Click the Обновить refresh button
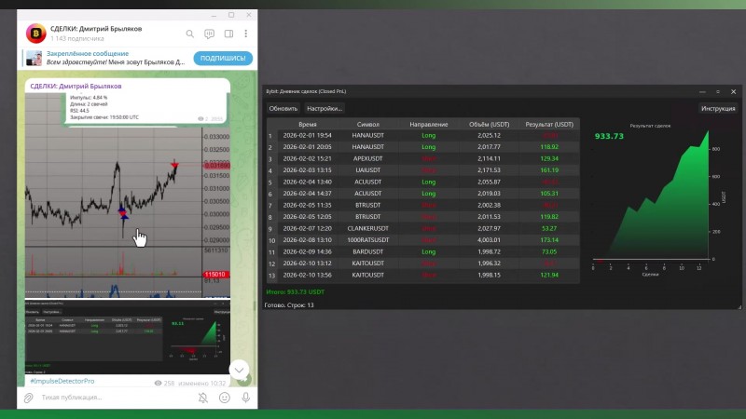 283,108
